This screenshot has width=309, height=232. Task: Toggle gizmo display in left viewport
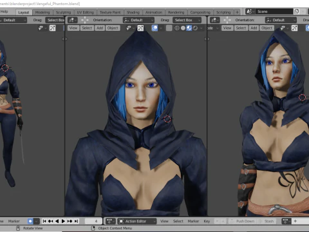[x=53, y=28]
